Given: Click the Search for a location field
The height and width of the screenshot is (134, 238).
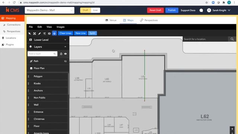Looking at the screenshot, I should (205, 39).
